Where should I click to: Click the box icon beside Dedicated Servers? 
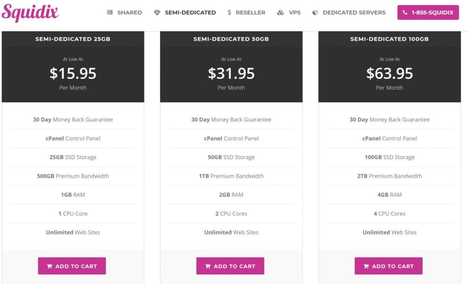[315, 12]
